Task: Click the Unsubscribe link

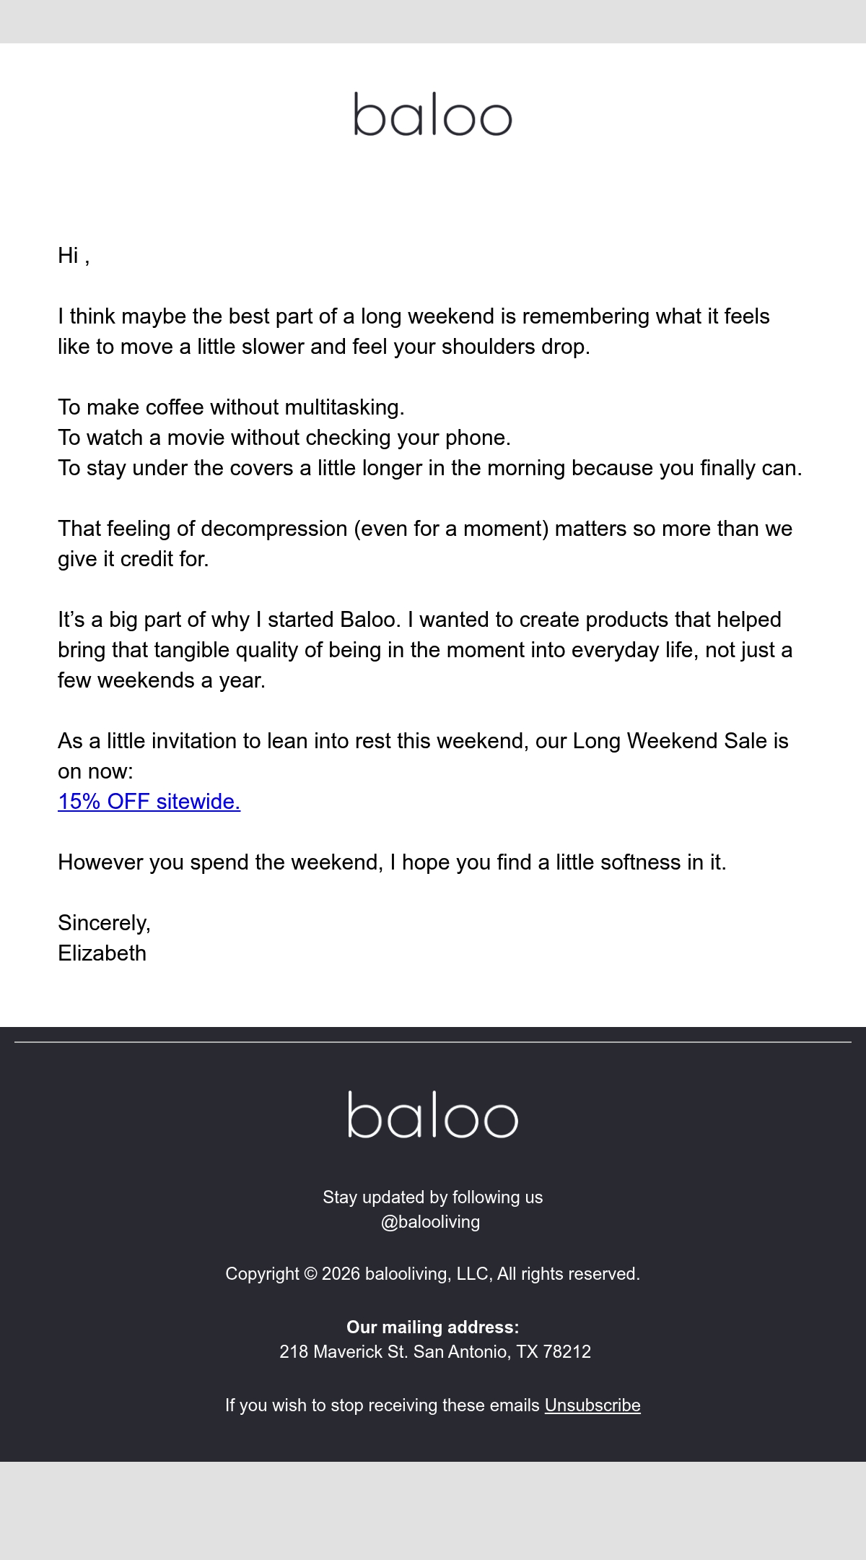Action: click(x=592, y=1405)
